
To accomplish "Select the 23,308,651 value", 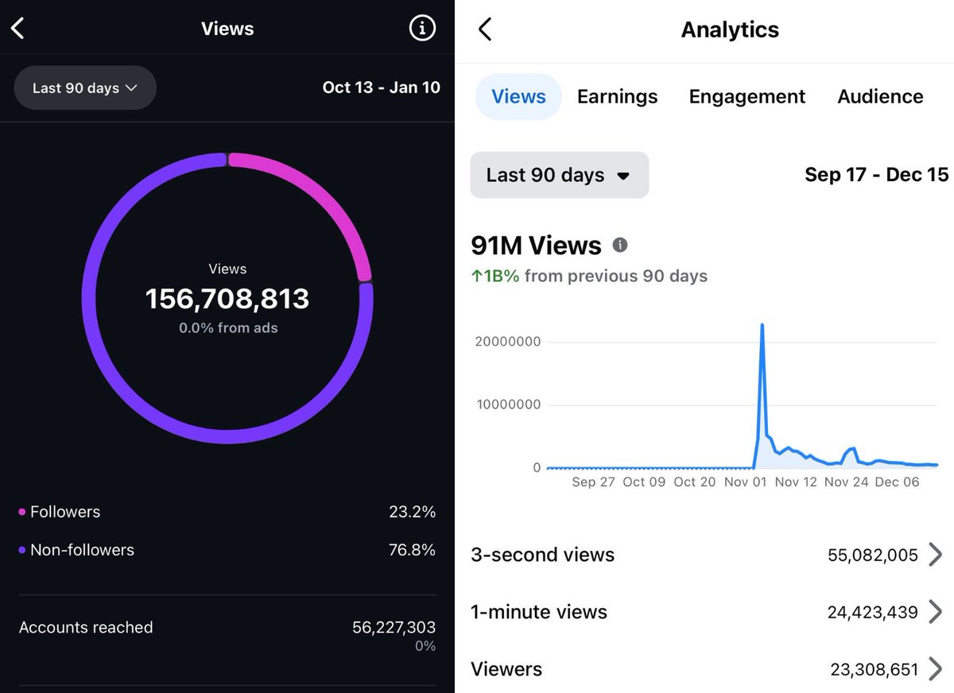I will (874, 669).
